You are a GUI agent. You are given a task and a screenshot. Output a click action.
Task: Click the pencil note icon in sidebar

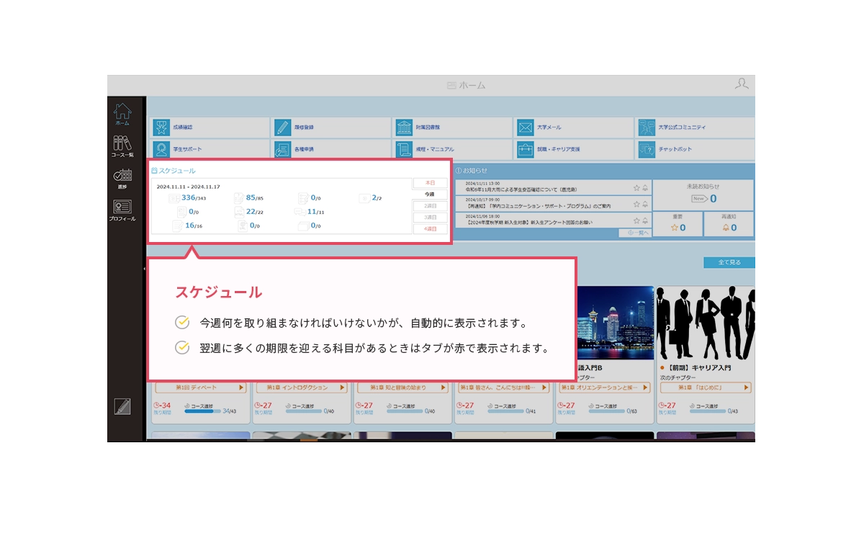122,406
